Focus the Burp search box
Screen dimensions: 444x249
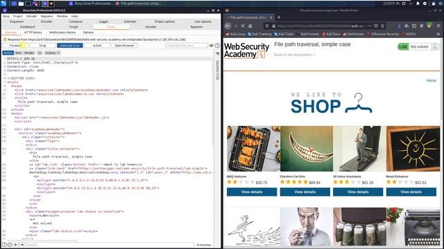[110, 245]
